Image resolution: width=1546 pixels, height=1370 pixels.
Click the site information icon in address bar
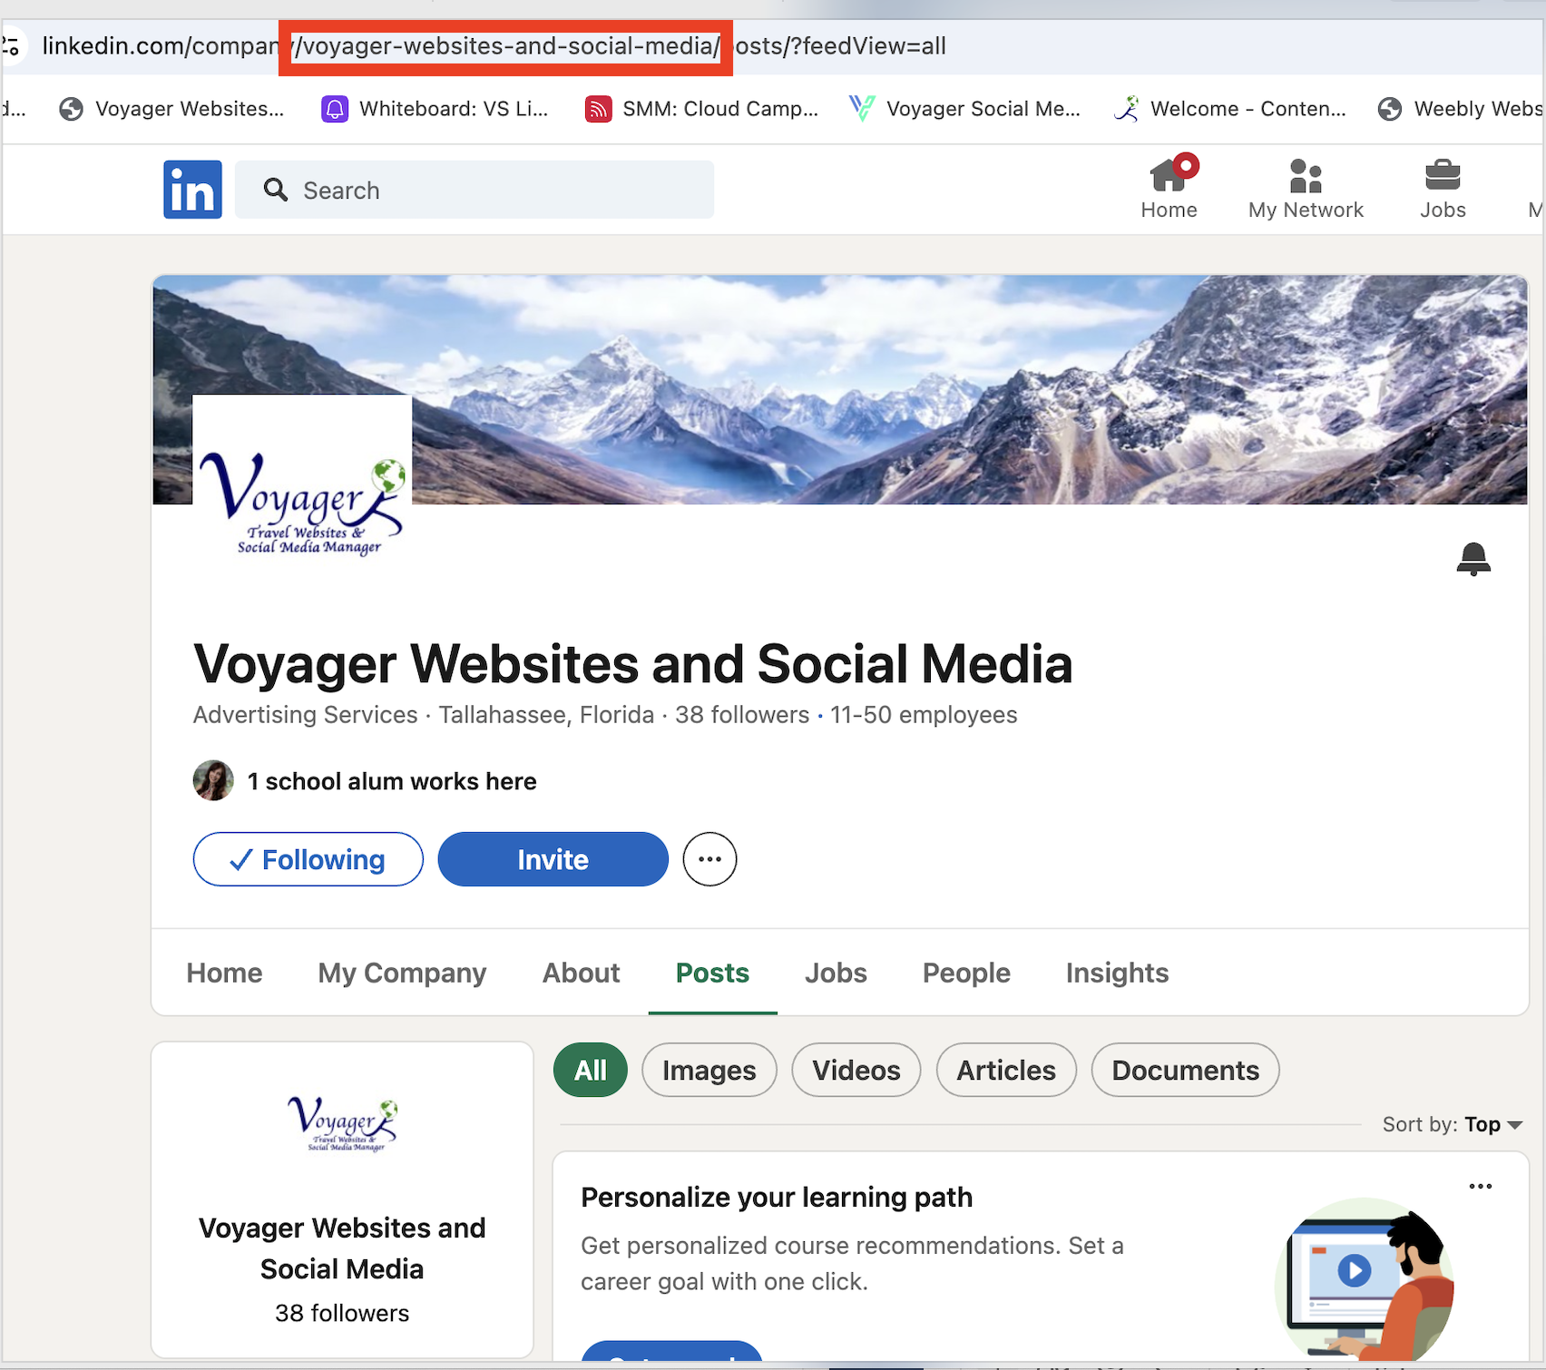click(x=11, y=45)
